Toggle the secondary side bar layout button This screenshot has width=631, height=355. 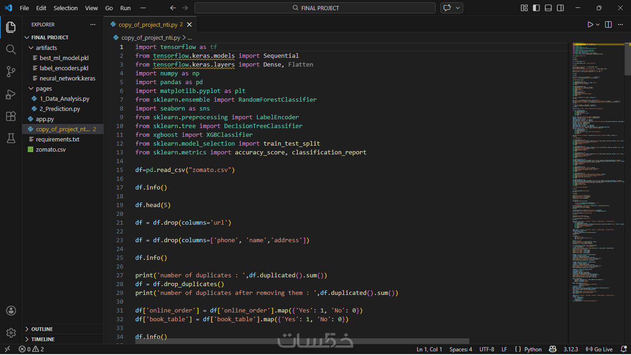[560, 8]
